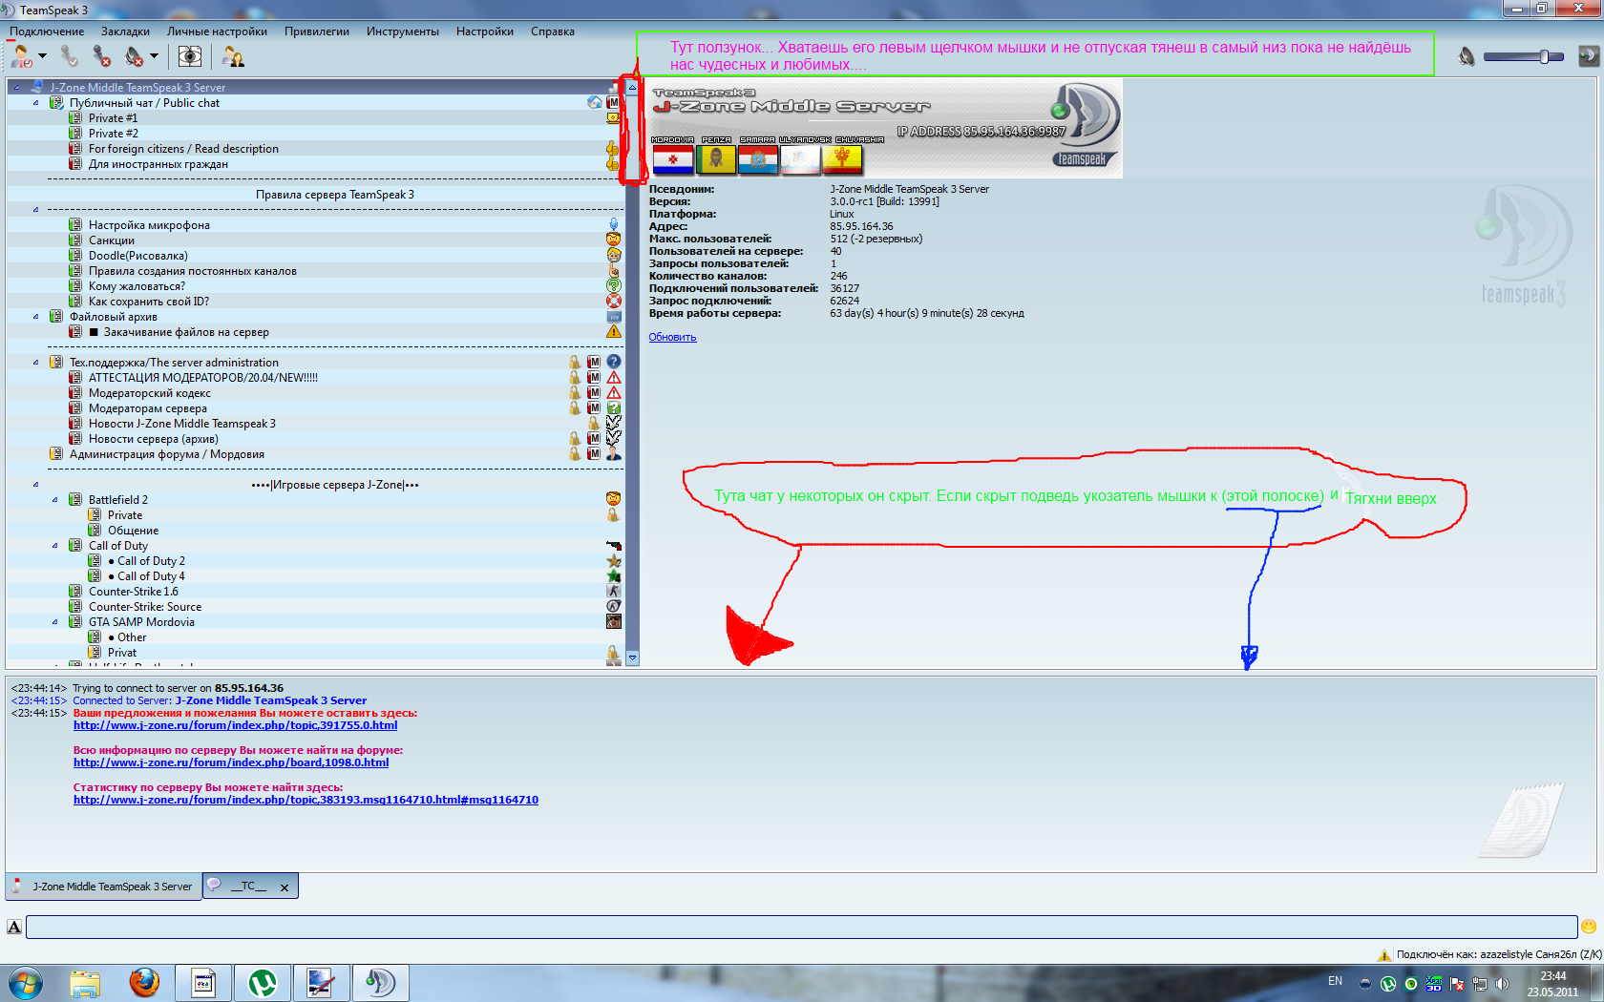
Task: Toggle the Away status toolbar button
Action: coord(20,57)
